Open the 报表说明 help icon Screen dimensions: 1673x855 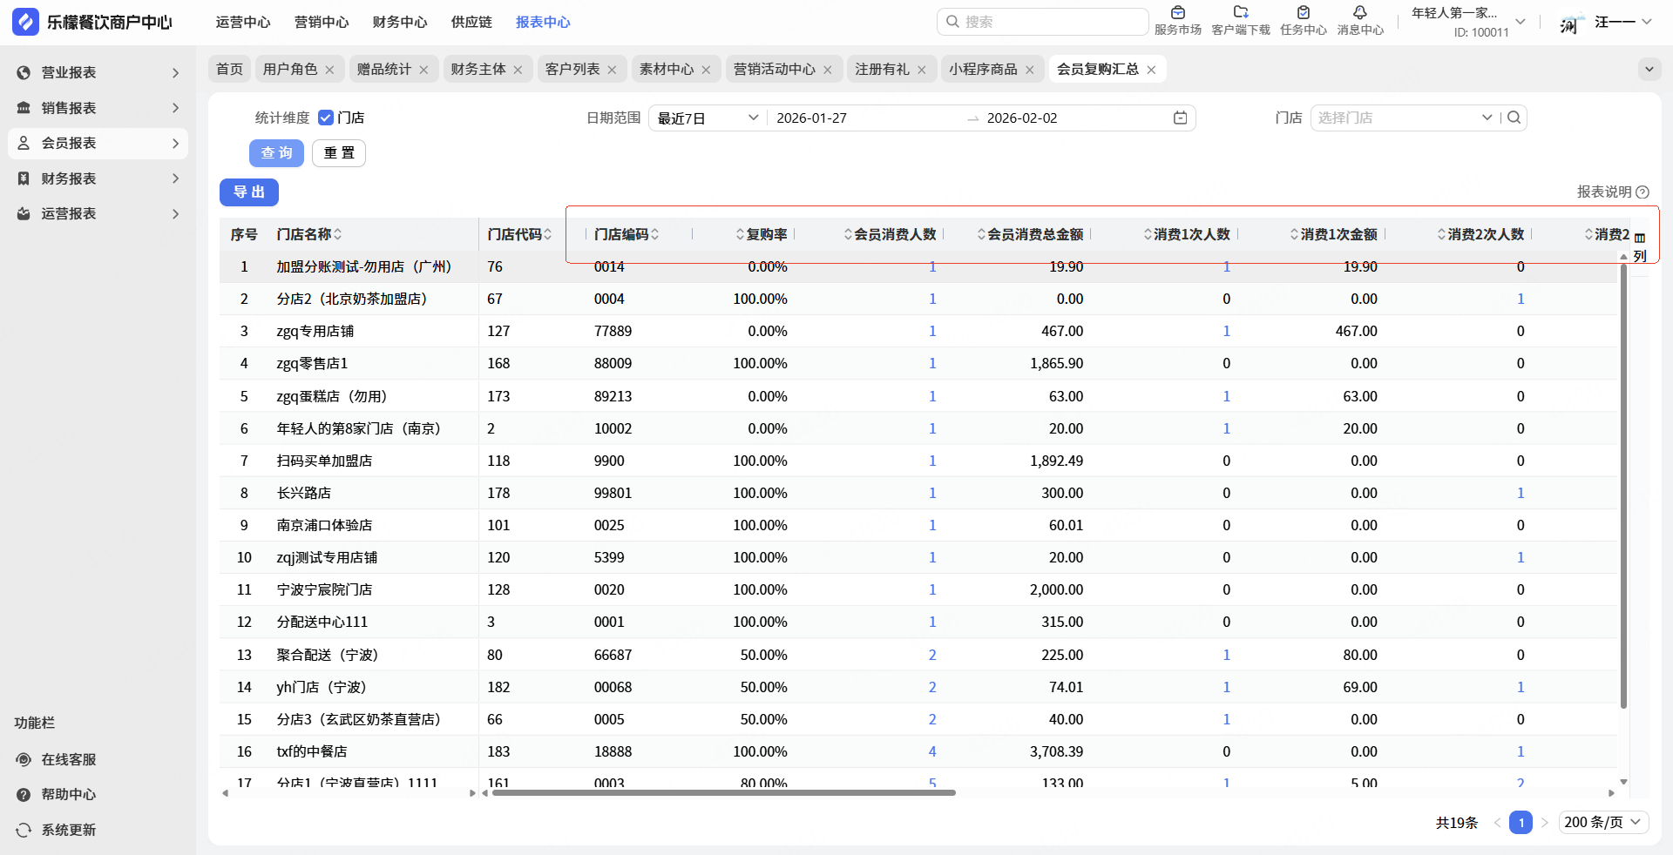[x=1643, y=192]
